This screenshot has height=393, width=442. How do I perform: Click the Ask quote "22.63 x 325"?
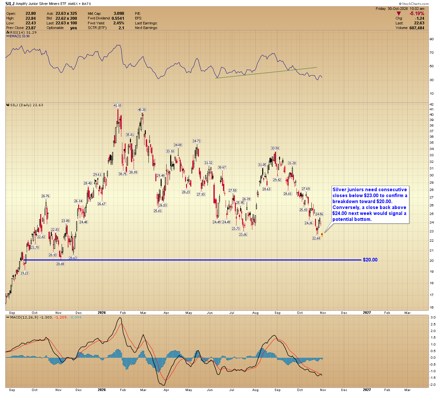(66, 14)
